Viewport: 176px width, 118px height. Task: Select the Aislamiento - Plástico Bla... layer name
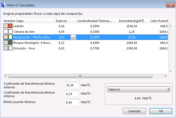click(32, 37)
